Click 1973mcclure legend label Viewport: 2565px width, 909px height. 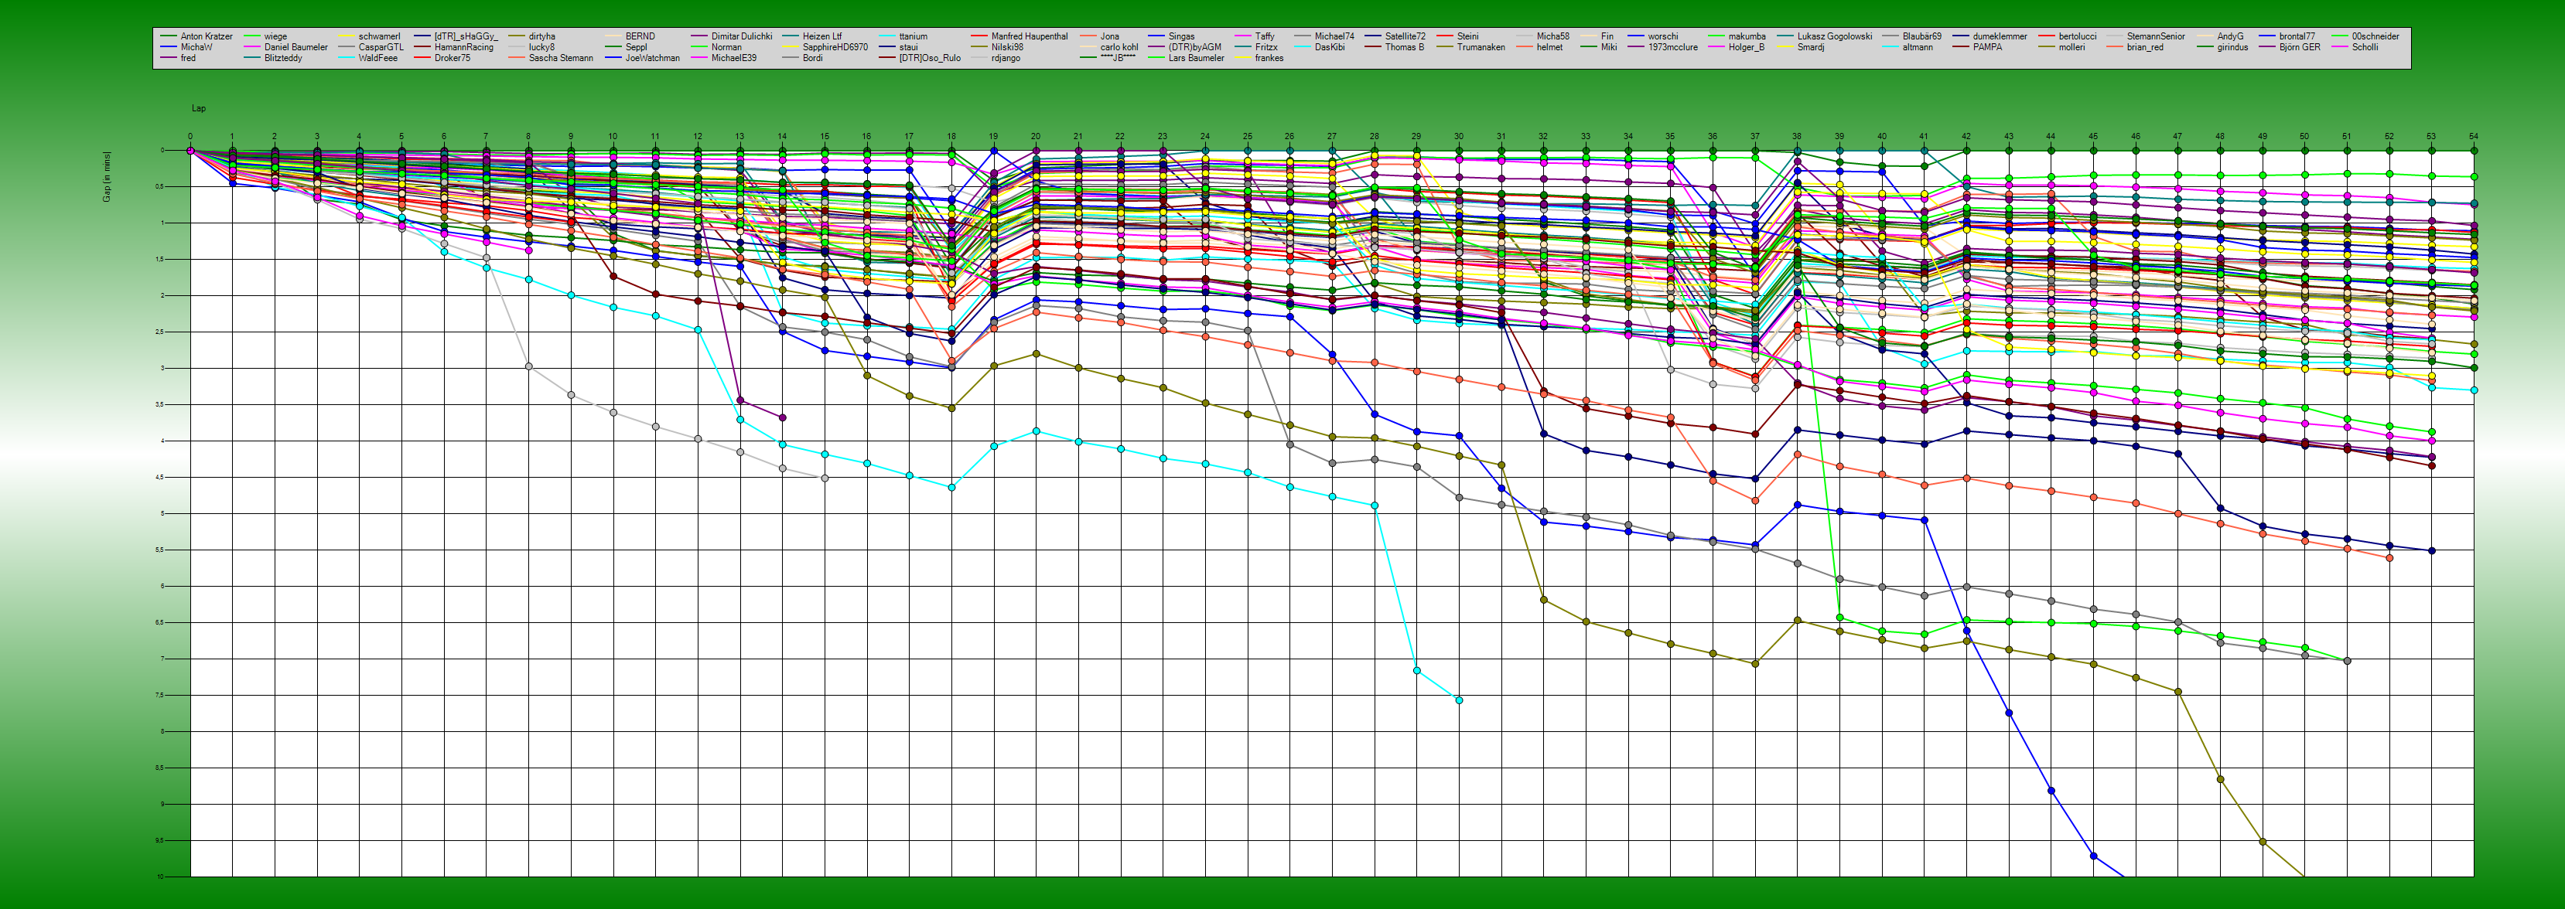coord(1673,48)
